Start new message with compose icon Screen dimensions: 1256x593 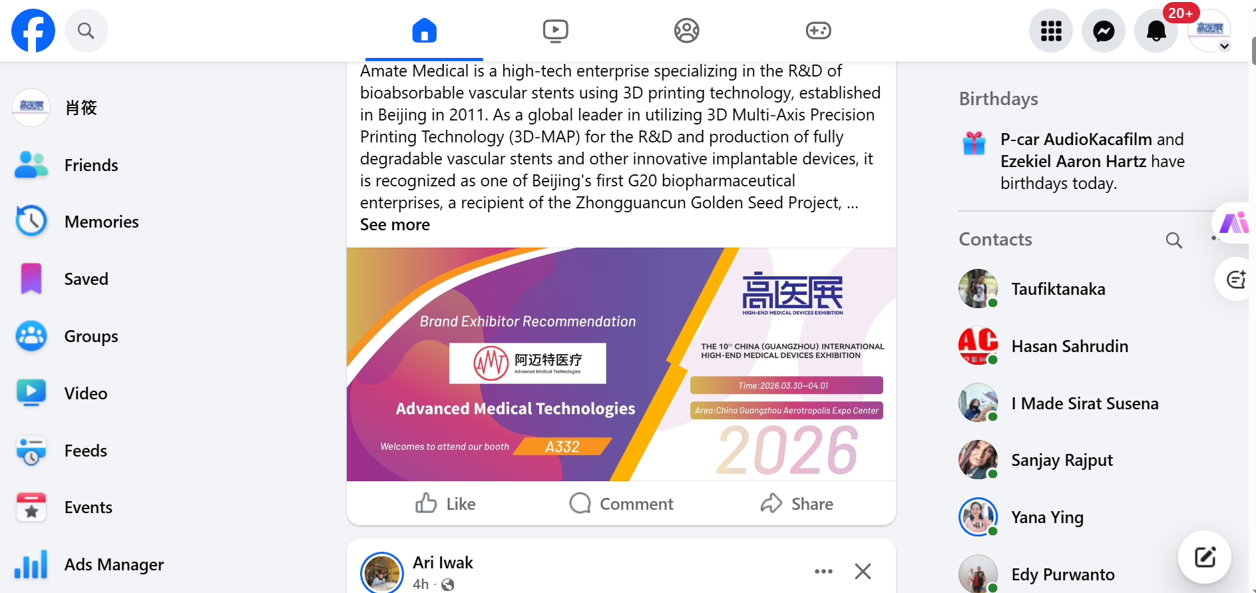[x=1205, y=557]
